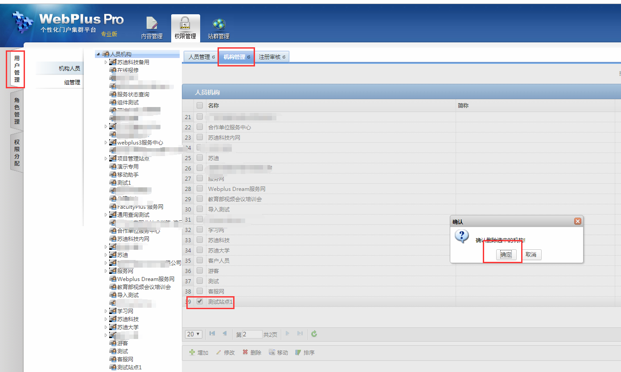Toggle the select-all checkbox in table header
This screenshot has height=372, width=621.
click(x=200, y=105)
